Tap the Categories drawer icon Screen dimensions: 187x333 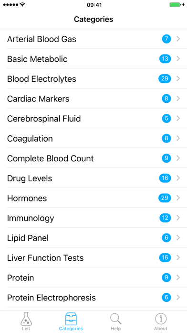coord(71,319)
